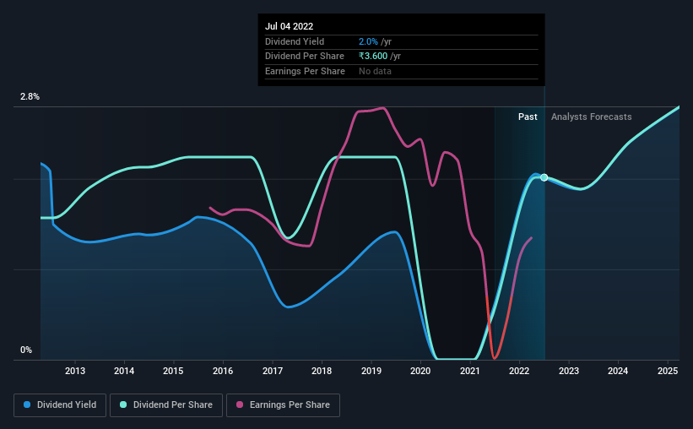This screenshot has width=693, height=429.
Task: Click the teal Dividend Per Share legend dot
Action: pyautogui.click(x=123, y=405)
